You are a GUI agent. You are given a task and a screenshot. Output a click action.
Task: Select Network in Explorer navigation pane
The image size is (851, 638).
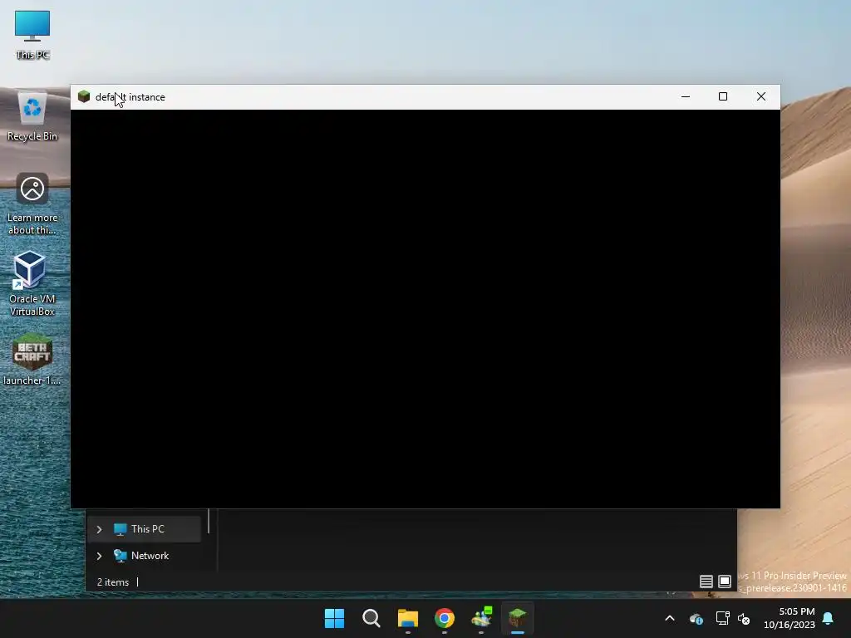[145, 556]
